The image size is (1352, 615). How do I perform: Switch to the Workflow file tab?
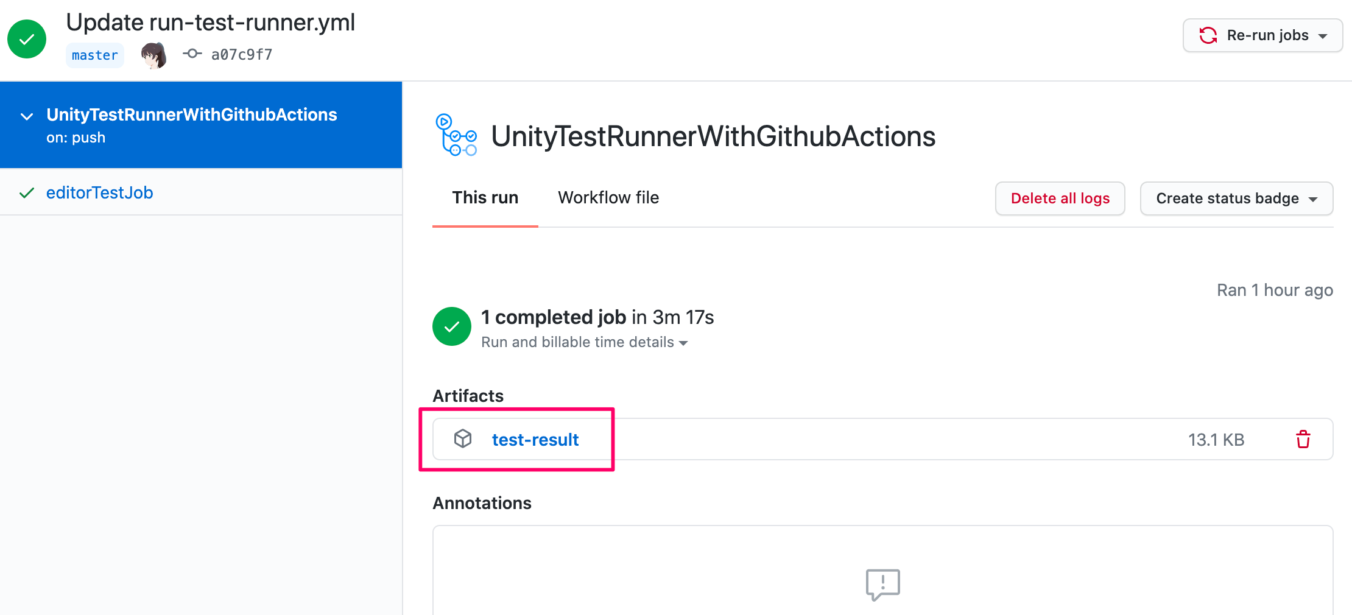608,197
